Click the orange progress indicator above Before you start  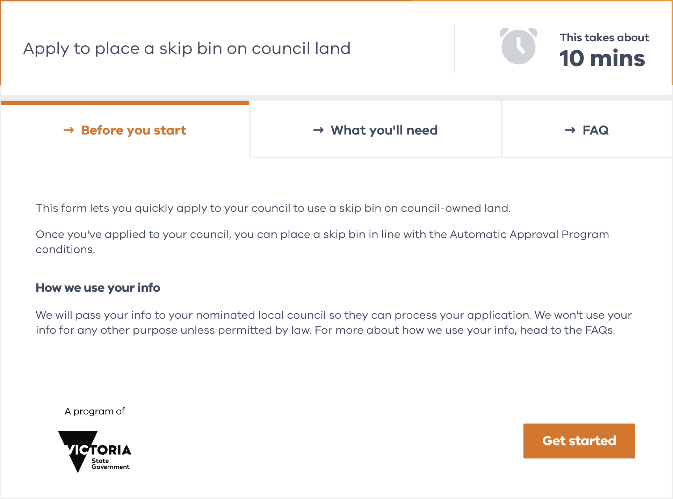click(x=124, y=102)
